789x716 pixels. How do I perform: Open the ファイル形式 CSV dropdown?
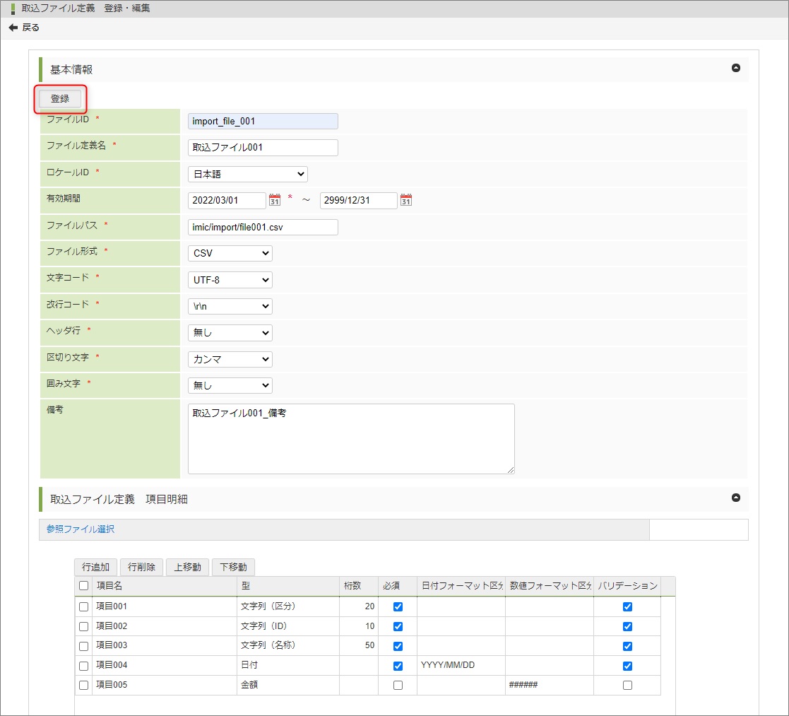[230, 253]
